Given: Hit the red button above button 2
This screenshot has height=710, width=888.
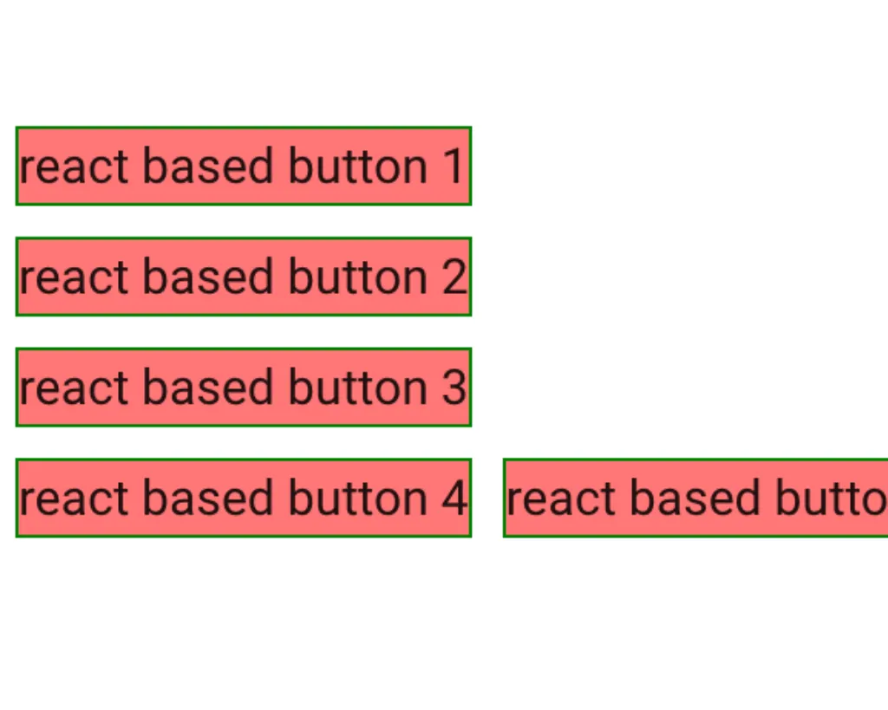Looking at the screenshot, I should pyautogui.click(x=243, y=166).
